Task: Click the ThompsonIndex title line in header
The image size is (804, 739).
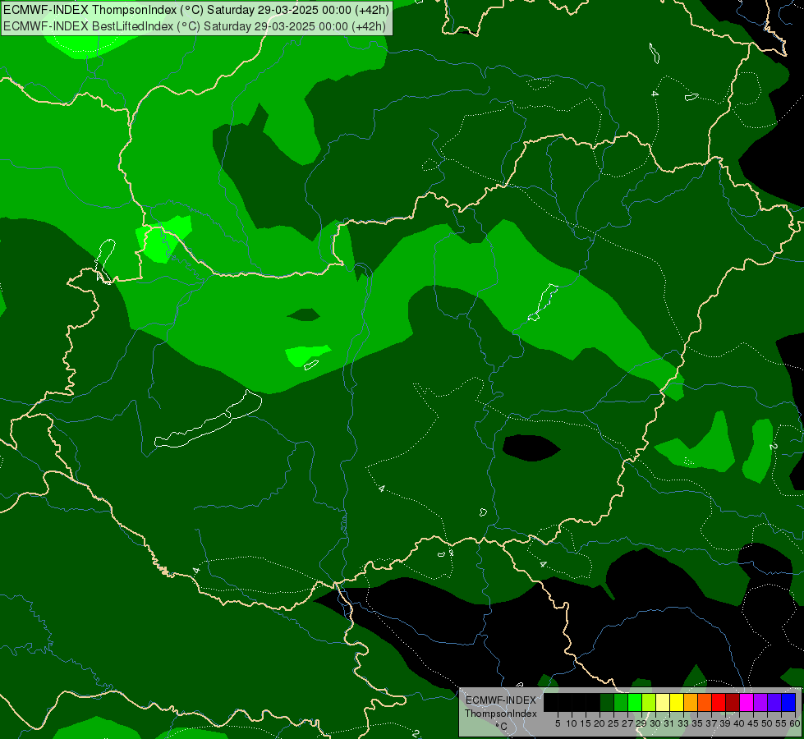Action: (196, 10)
